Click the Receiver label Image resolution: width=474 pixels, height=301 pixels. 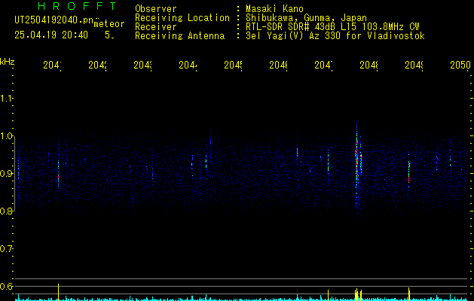[156, 27]
